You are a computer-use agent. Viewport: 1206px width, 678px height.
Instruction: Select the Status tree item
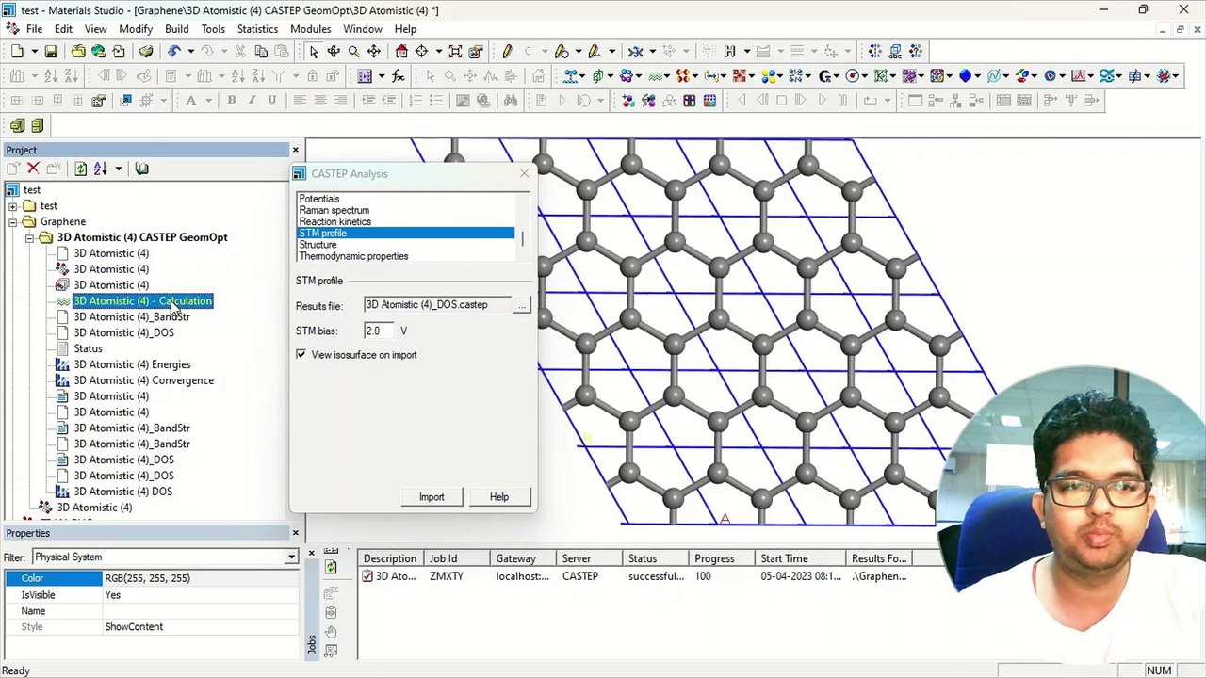[x=88, y=348]
